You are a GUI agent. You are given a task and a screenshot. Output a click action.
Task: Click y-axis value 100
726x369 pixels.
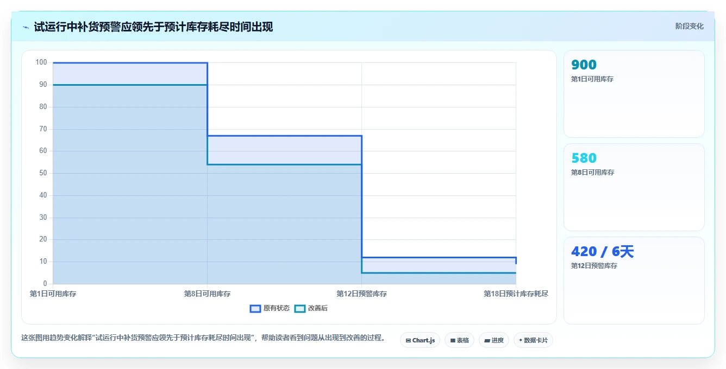click(x=41, y=62)
